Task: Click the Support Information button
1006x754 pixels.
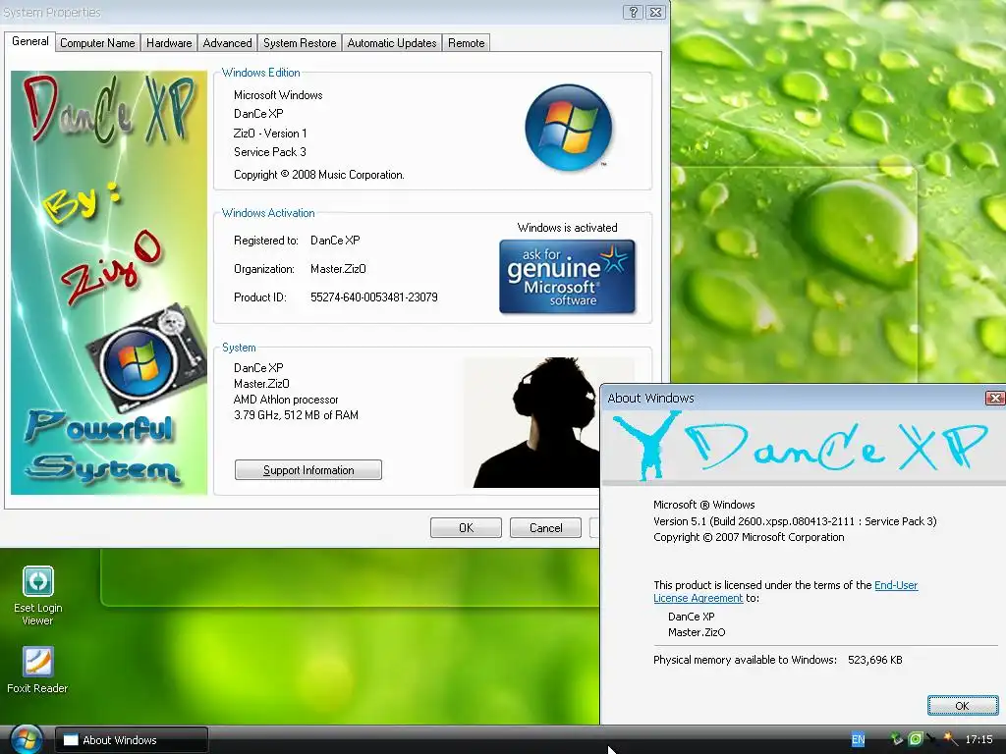Action: 307,470
